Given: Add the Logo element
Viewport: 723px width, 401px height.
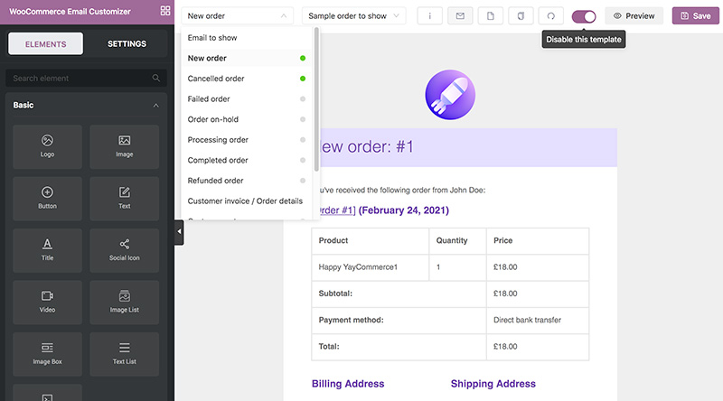Looking at the screenshot, I should (x=48, y=146).
